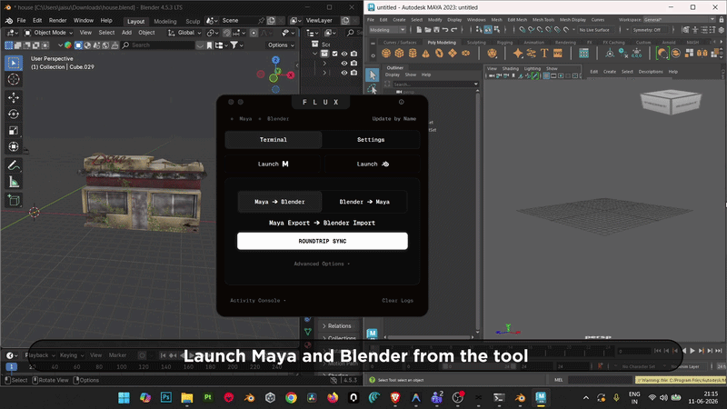
Task: Select Maya → Blender direction
Action: [280, 202]
